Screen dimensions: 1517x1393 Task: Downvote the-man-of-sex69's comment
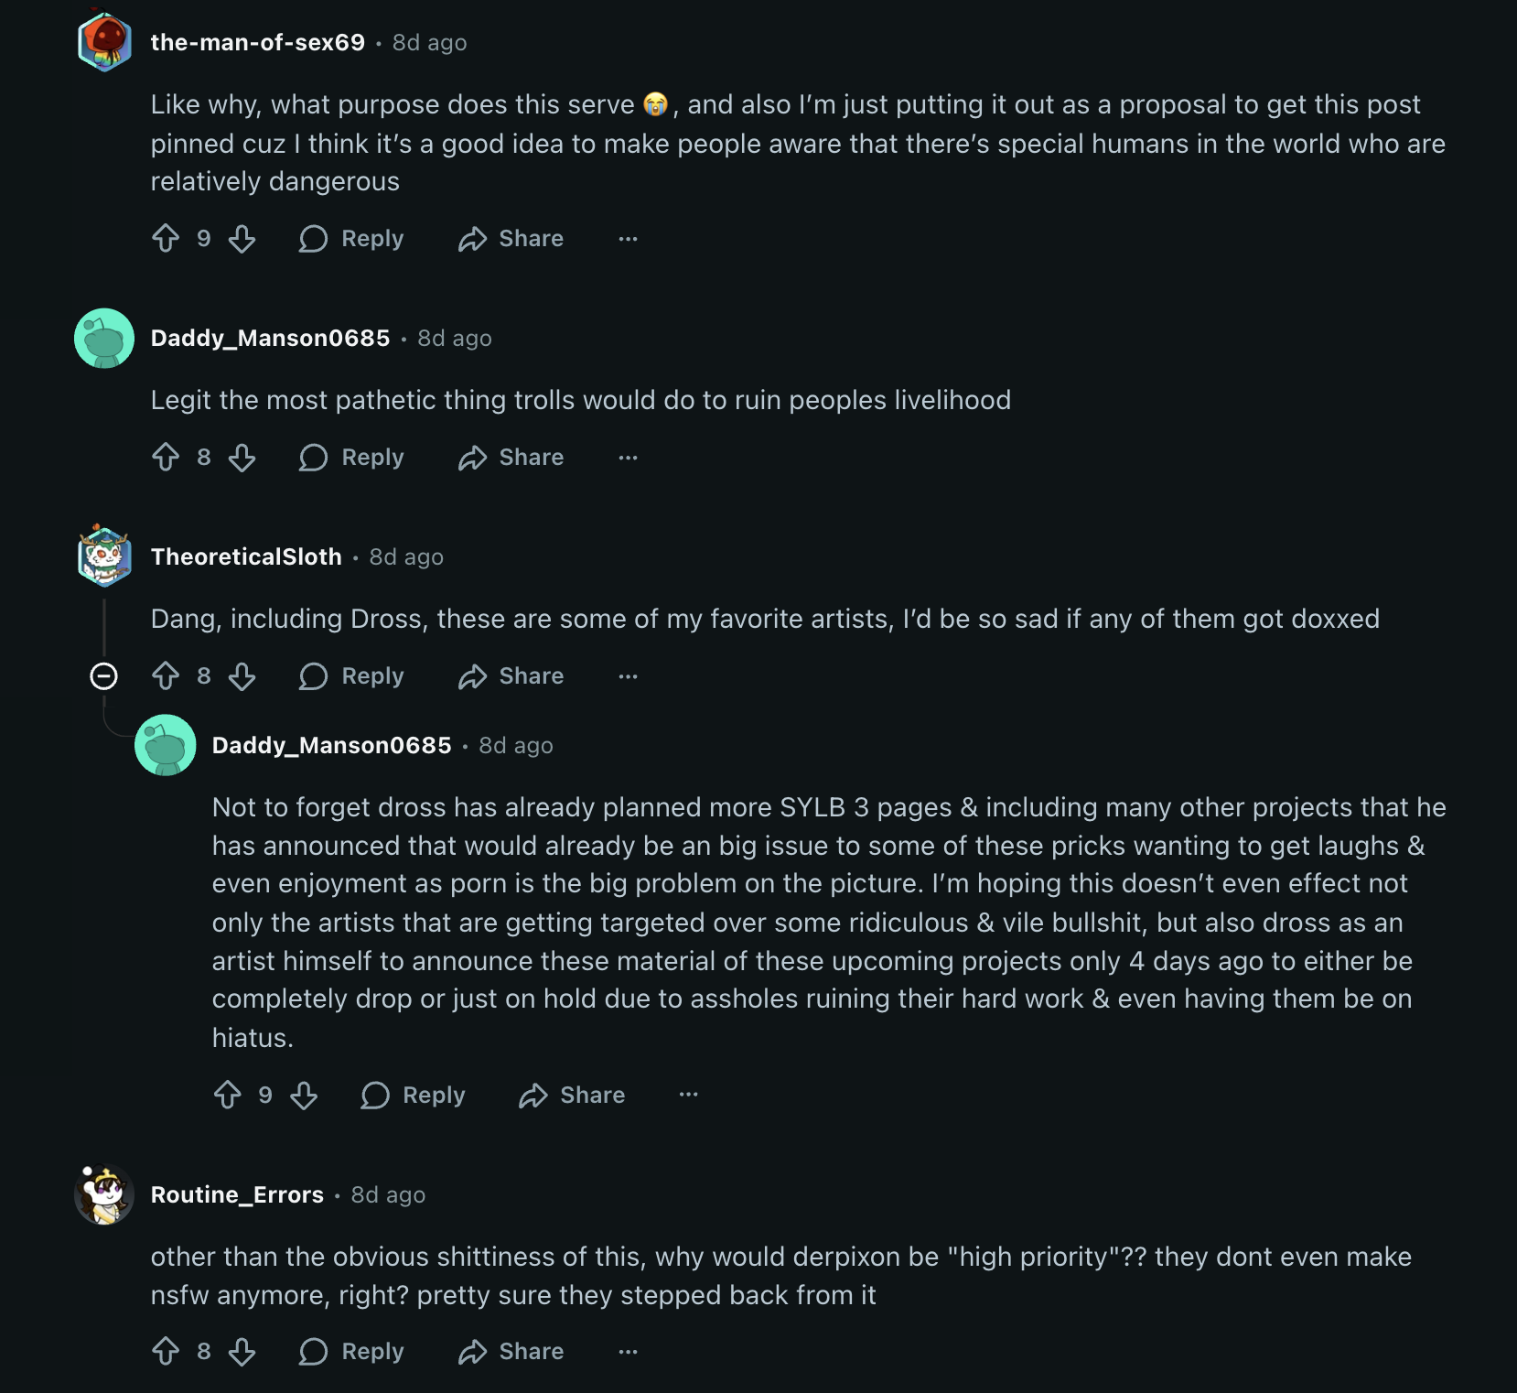tap(242, 239)
